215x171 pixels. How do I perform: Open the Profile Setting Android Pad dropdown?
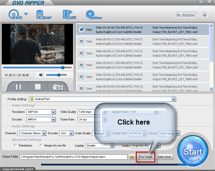pyautogui.click(x=174, y=99)
